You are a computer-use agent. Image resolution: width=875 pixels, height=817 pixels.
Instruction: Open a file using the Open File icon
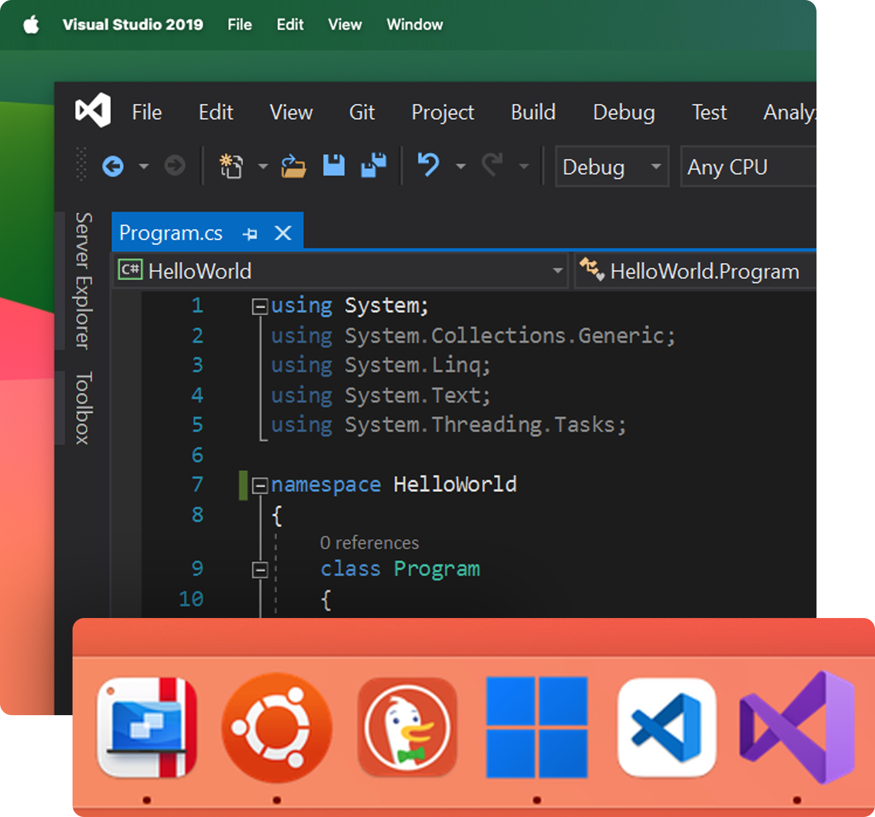293,166
